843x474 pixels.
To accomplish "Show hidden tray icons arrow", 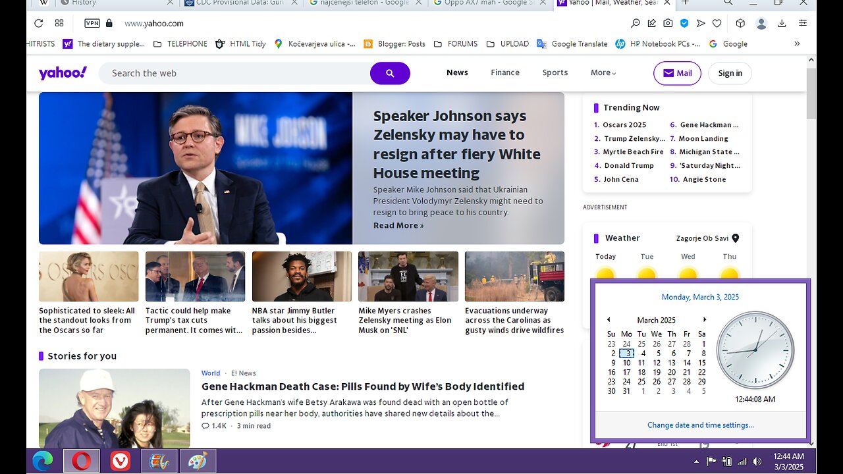I will 696,461.
